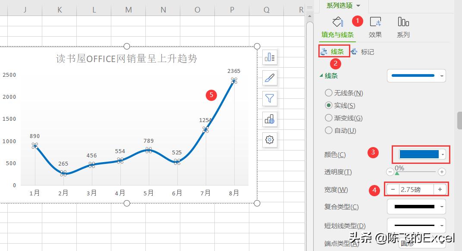
Task: Click the chart type settings icon
Action: tap(269, 119)
